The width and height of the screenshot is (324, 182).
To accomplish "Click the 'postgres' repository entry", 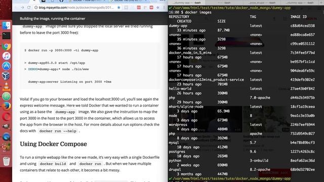I will (177, 152).
